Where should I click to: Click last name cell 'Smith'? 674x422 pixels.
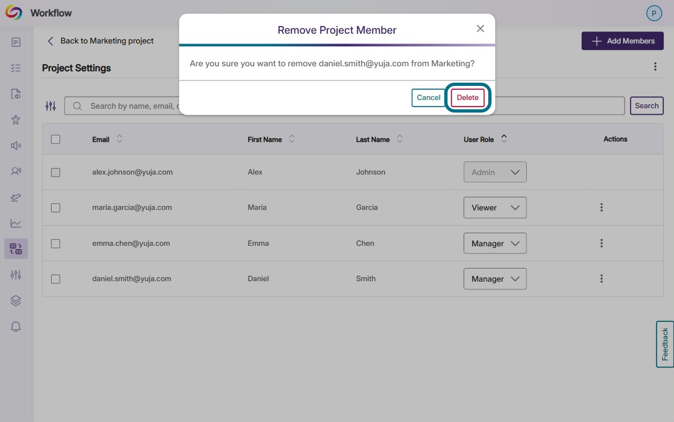click(x=366, y=278)
